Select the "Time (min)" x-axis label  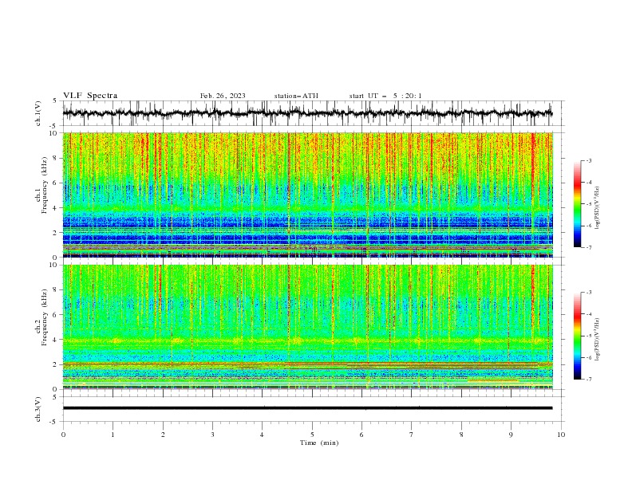[319, 443]
